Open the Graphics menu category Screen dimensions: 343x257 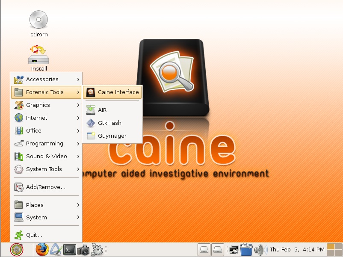click(46, 105)
